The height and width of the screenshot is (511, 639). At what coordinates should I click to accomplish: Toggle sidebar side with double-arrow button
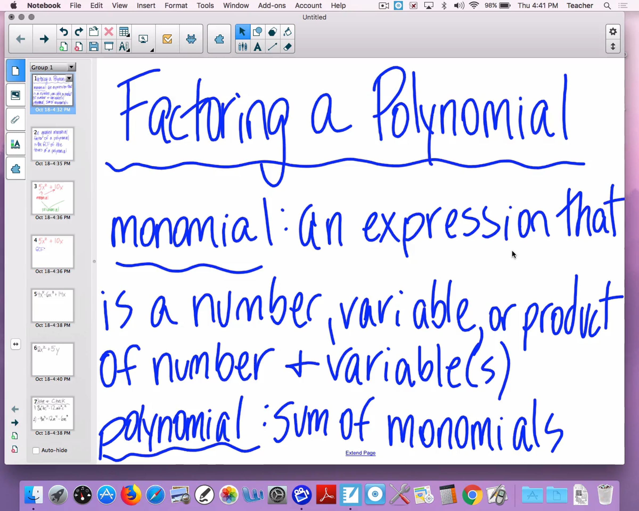click(x=15, y=344)
